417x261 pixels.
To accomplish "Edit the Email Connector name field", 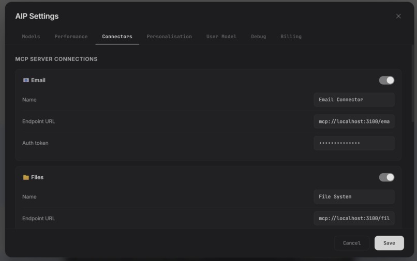I will [354, 100].
